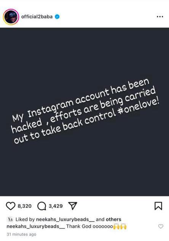Click the 31 minutes ago timestamp

click(x=21, y=235)
